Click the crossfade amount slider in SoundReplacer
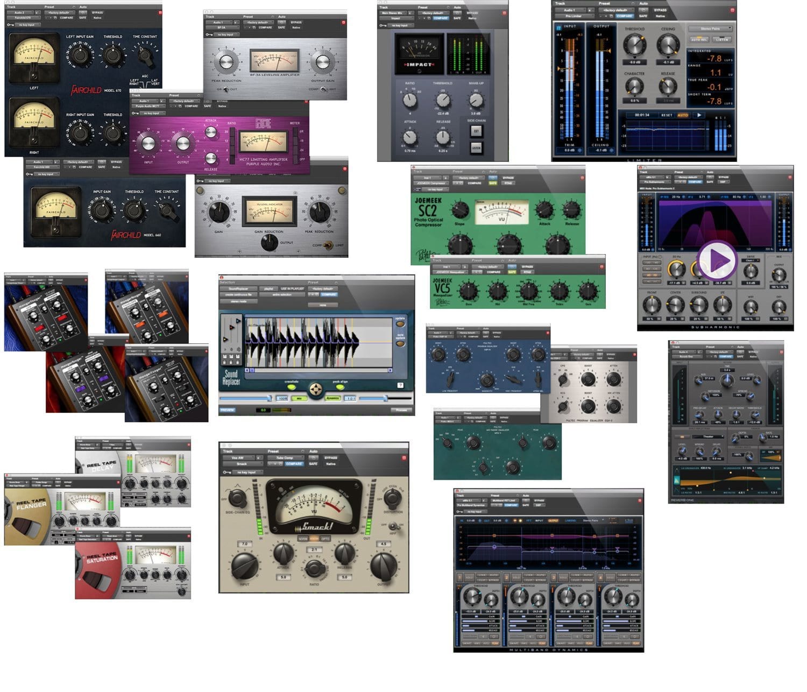Viewport: 807px width, 692px height. pos(244,398)
